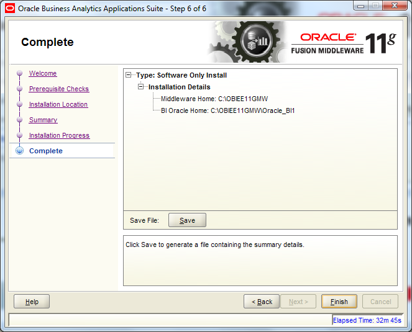Click the Oracle icon in title bar
Screen dimensions: 412x332
(10, 9)
